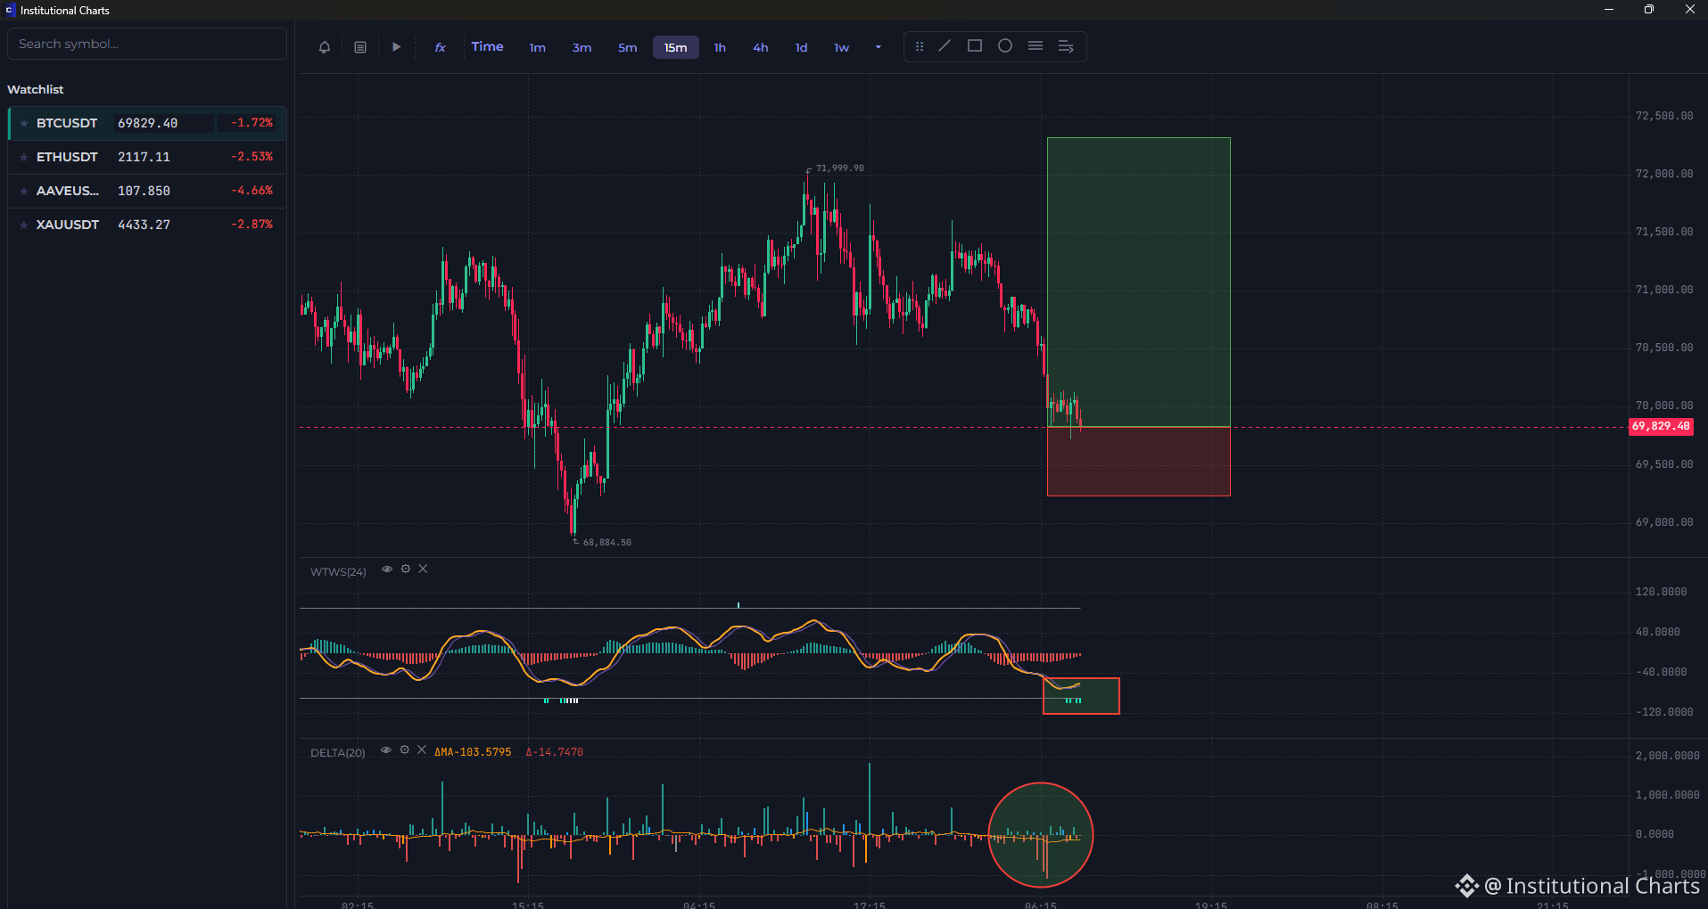Switch to 5m timeframe
Image resolution: width=1708 pixels, height=909 pixels.
coord(628,47)
